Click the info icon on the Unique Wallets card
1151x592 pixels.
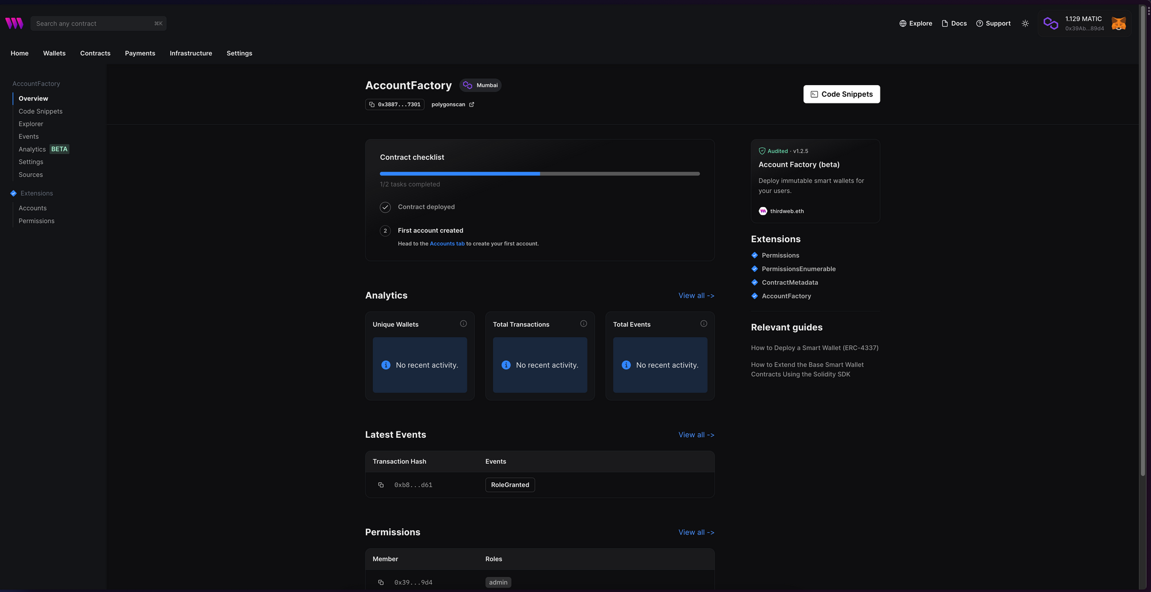click(463, 323)
